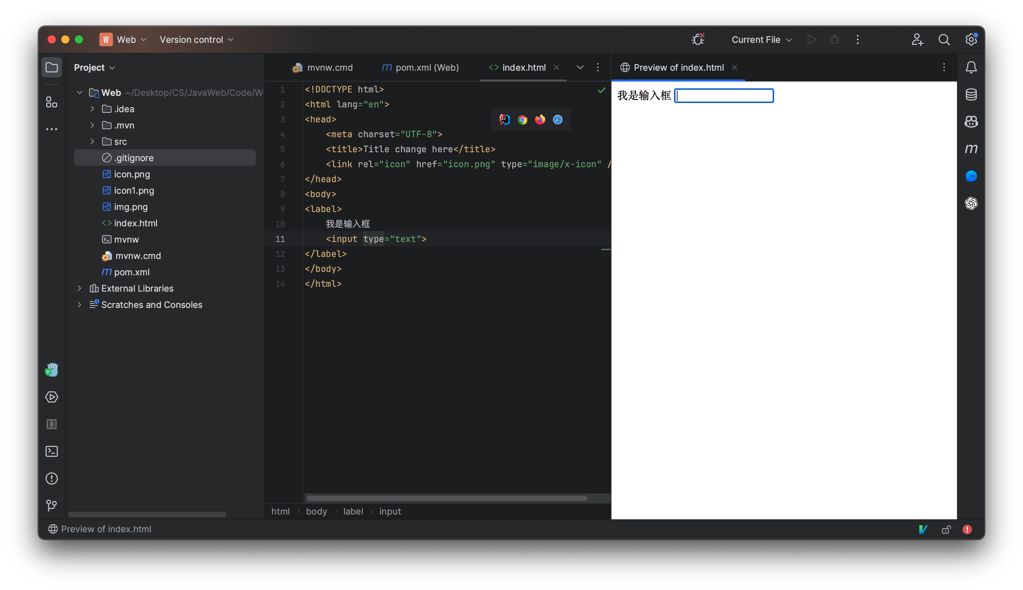Collapse the Web root folder
1023x590 pixels.
coord(80,93)
